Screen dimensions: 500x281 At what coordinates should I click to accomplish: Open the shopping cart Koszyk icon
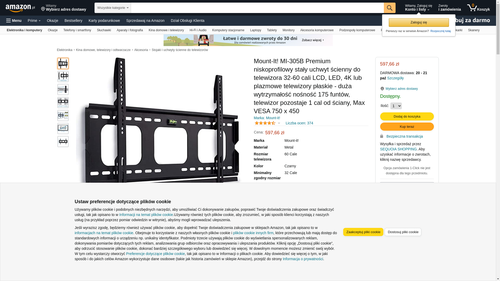[478, 8]
